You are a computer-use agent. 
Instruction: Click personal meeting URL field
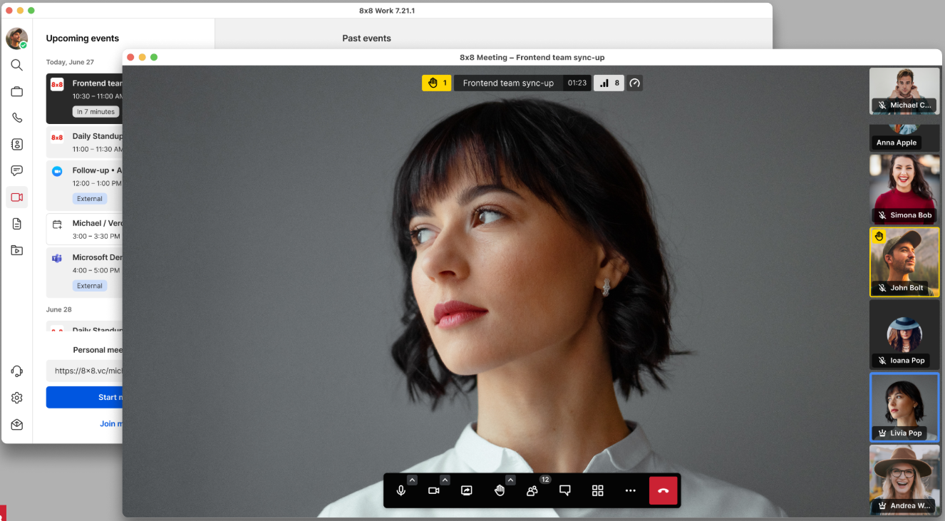[x=85, y=371]
